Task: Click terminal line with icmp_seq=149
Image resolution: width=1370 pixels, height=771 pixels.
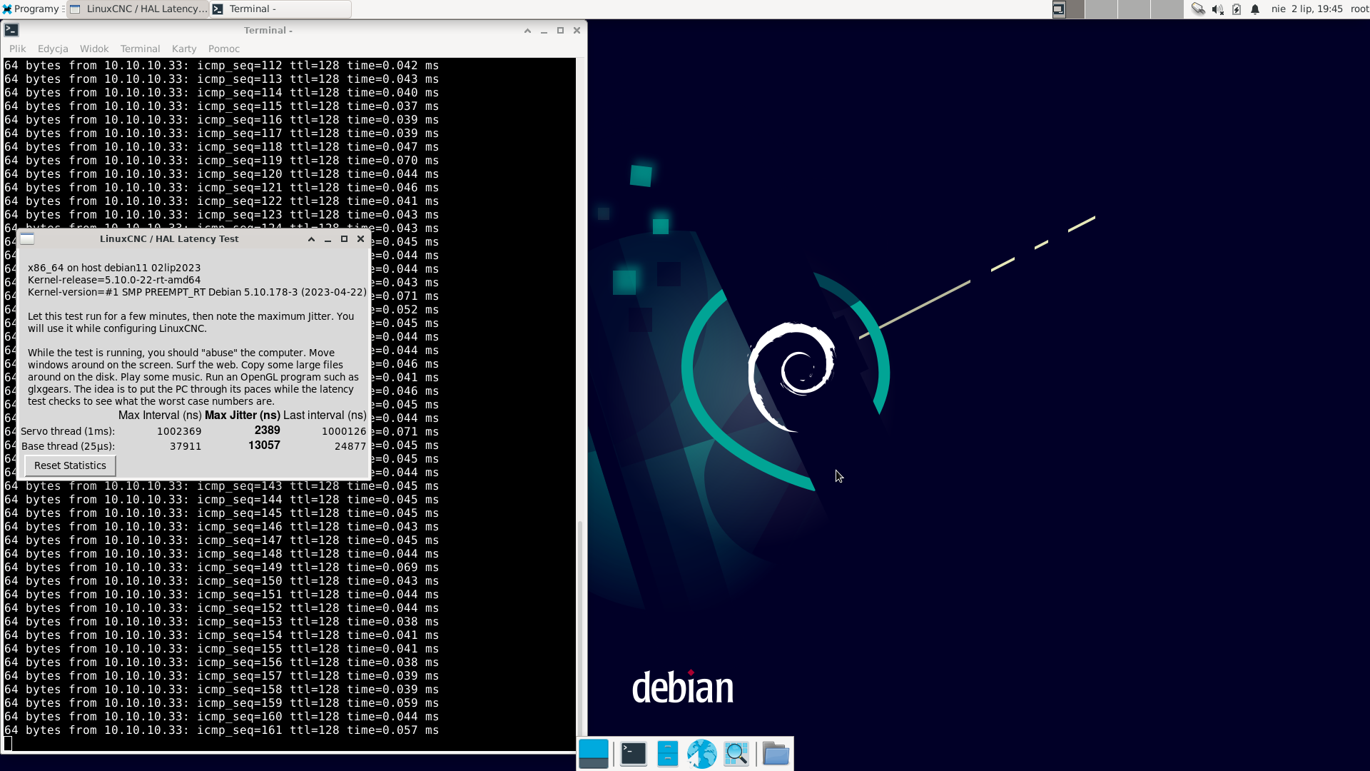Action: click(x=221, y=568)
